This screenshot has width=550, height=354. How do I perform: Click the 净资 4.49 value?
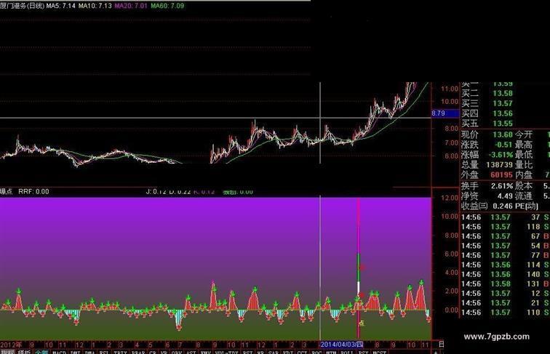[x=505, y=196]
